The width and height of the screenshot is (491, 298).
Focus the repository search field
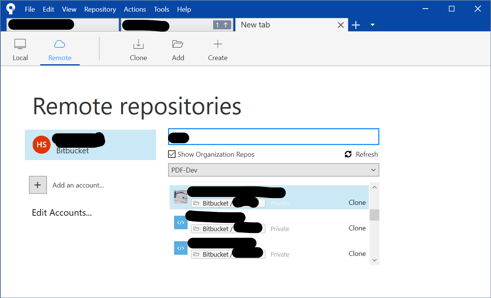pos(273,136)
